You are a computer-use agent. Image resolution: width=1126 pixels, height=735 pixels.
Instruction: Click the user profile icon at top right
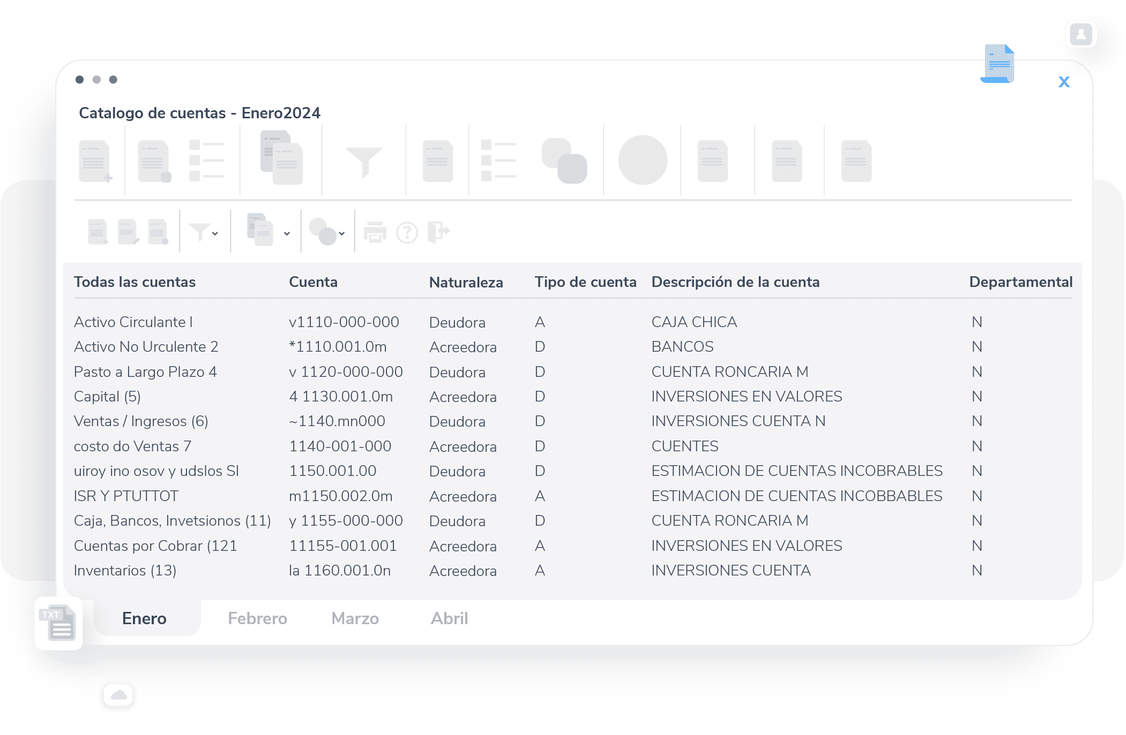[x=1081, y=35]
